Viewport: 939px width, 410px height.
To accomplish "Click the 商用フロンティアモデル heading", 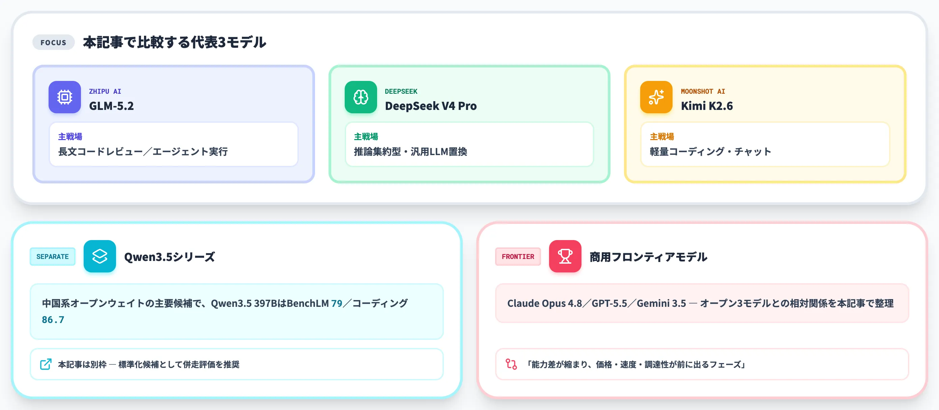I will coord(648,257).
